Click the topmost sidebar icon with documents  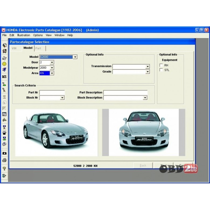[4, 45]
